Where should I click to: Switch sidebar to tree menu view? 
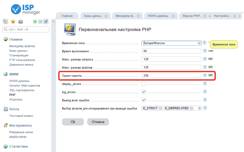[5, 22]
